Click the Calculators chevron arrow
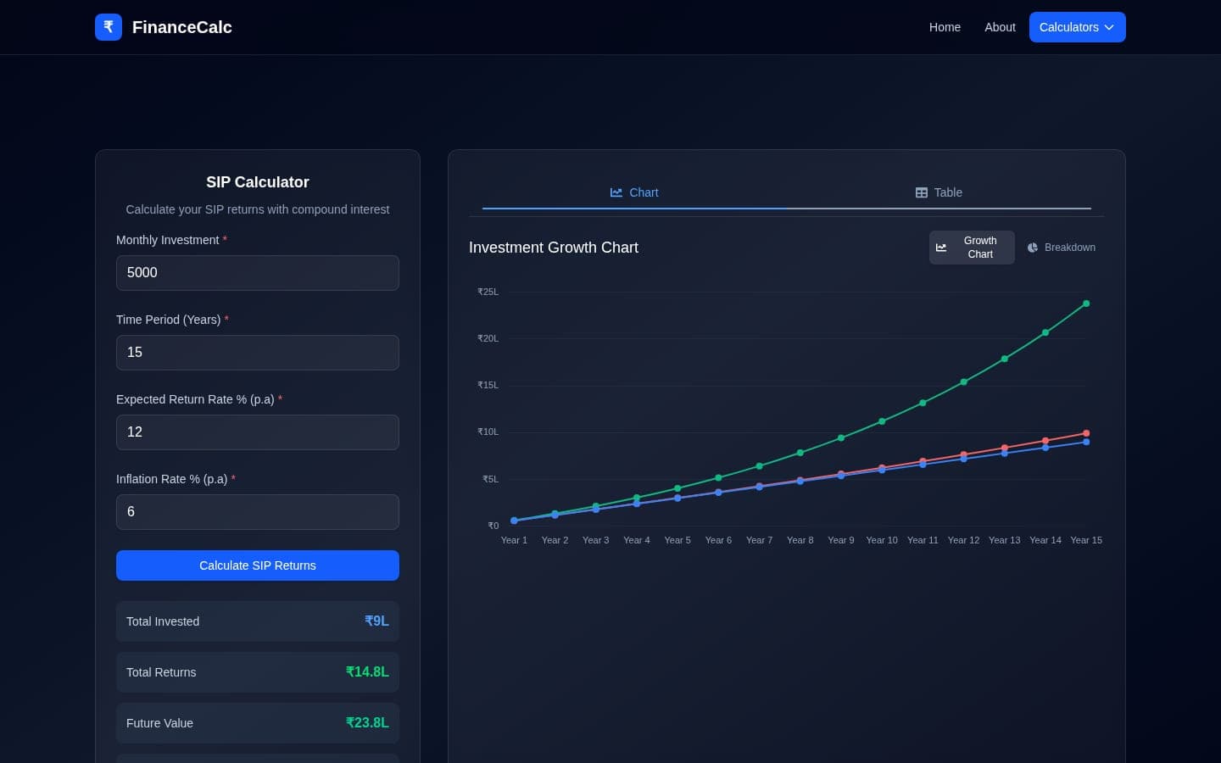The height and width of the screenshot is (763, 1221). tap(1109, 27)
